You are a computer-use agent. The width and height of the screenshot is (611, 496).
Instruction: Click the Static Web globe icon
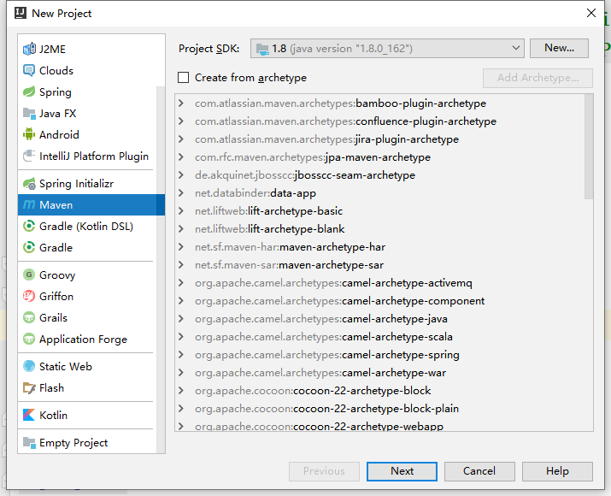tap(29, 367)
